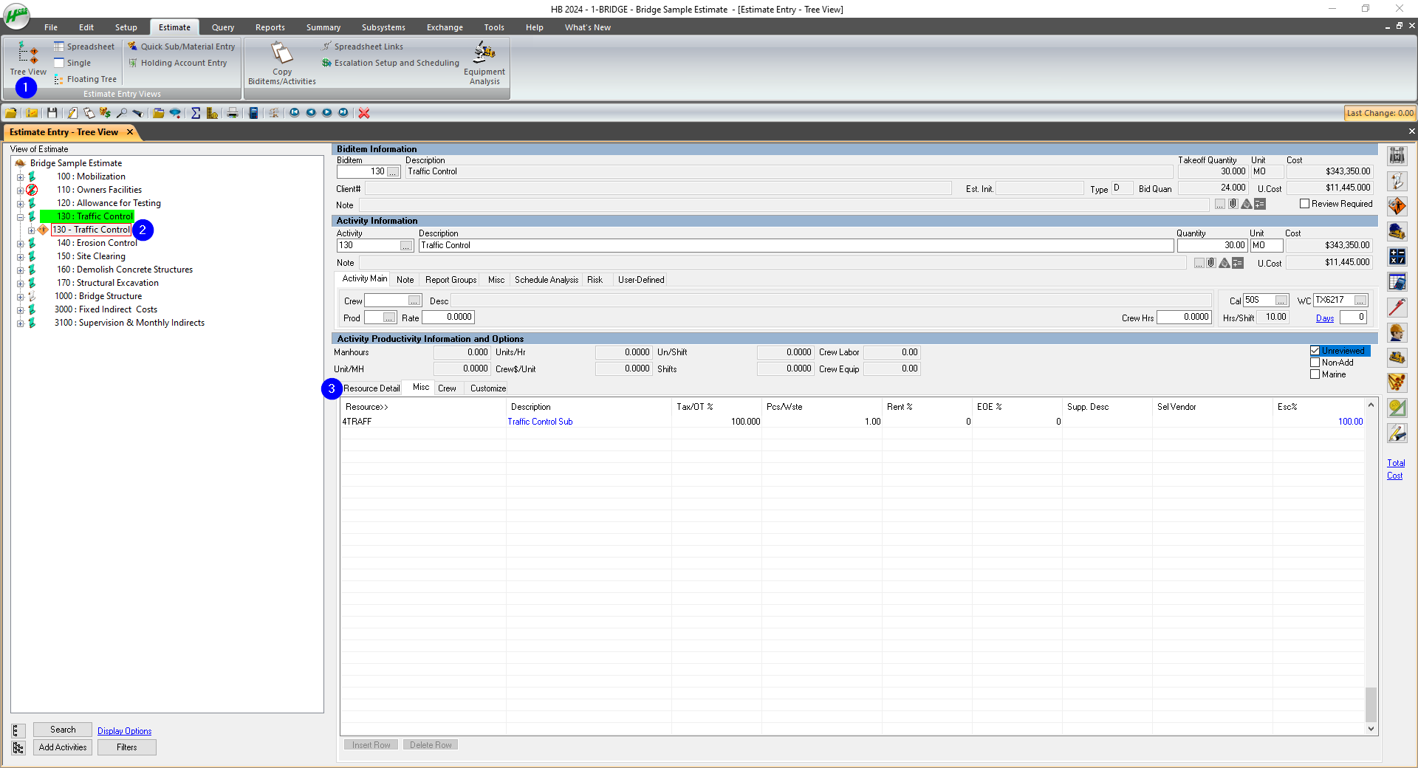Tick the Marine checkbox

(x=1315, y=374)
